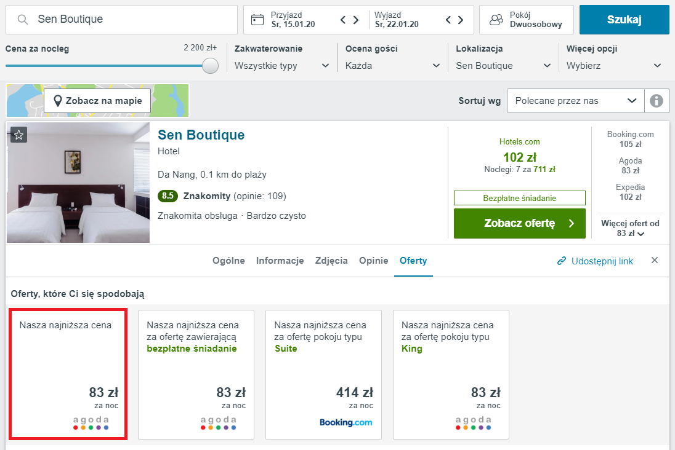The image size is (675, 450).
Task: Switch to Zdjęcia tab
Action: (x=331, y=261)
